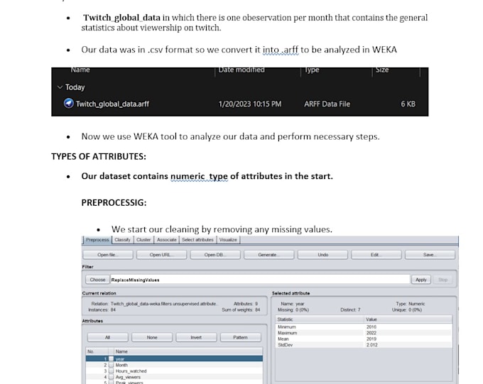The image size is (483, 384).
Task: Click the Open URL... button
Action: (162, 255)
